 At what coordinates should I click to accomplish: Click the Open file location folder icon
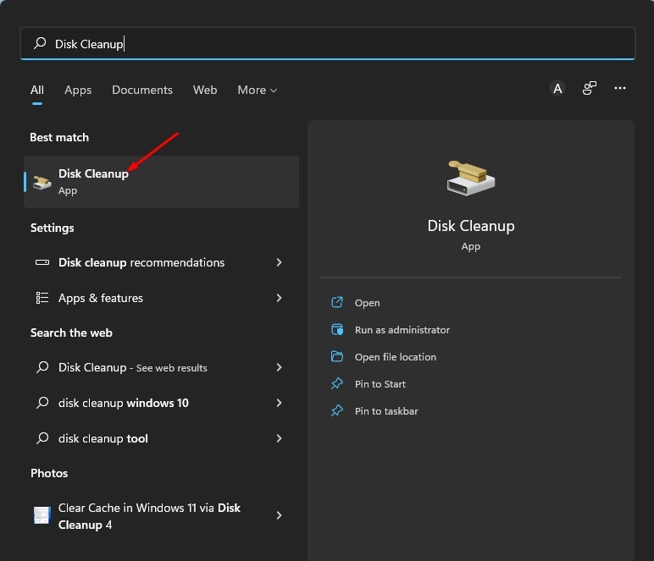tap(337, 357)
